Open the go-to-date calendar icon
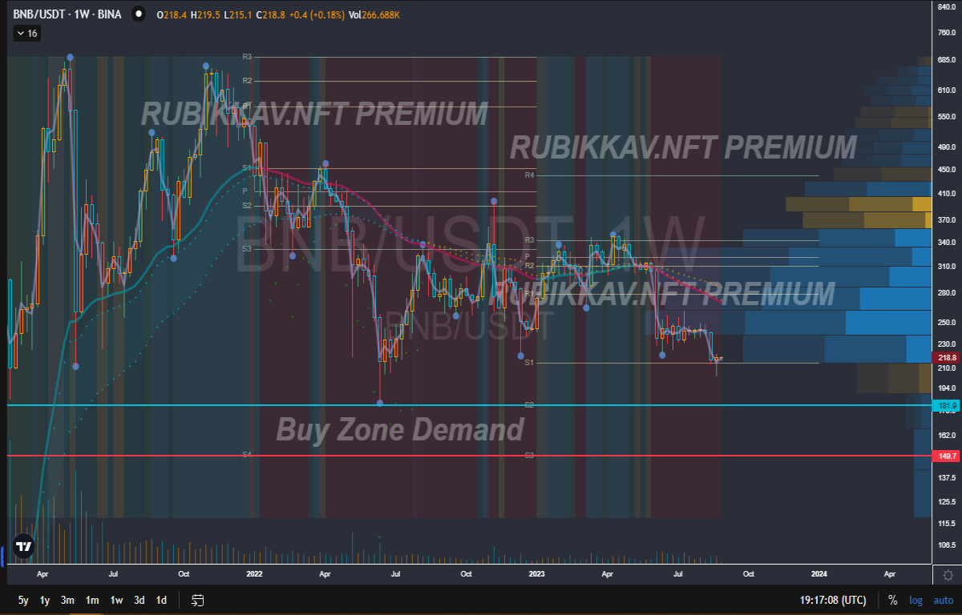The image size is (962, 615). pyautogui.click(x=198, y=600)
